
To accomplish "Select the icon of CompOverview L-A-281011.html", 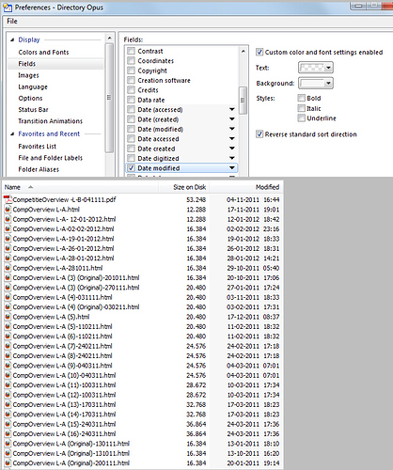I will (x=8, y=268).
